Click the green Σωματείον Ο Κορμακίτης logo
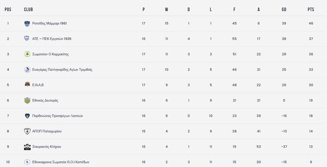 [27, 54]
